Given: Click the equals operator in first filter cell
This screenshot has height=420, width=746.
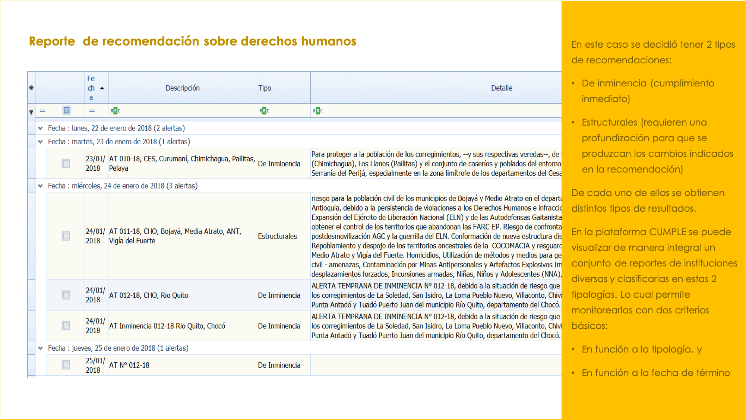Looking at the screenshot, I should 42,111.
